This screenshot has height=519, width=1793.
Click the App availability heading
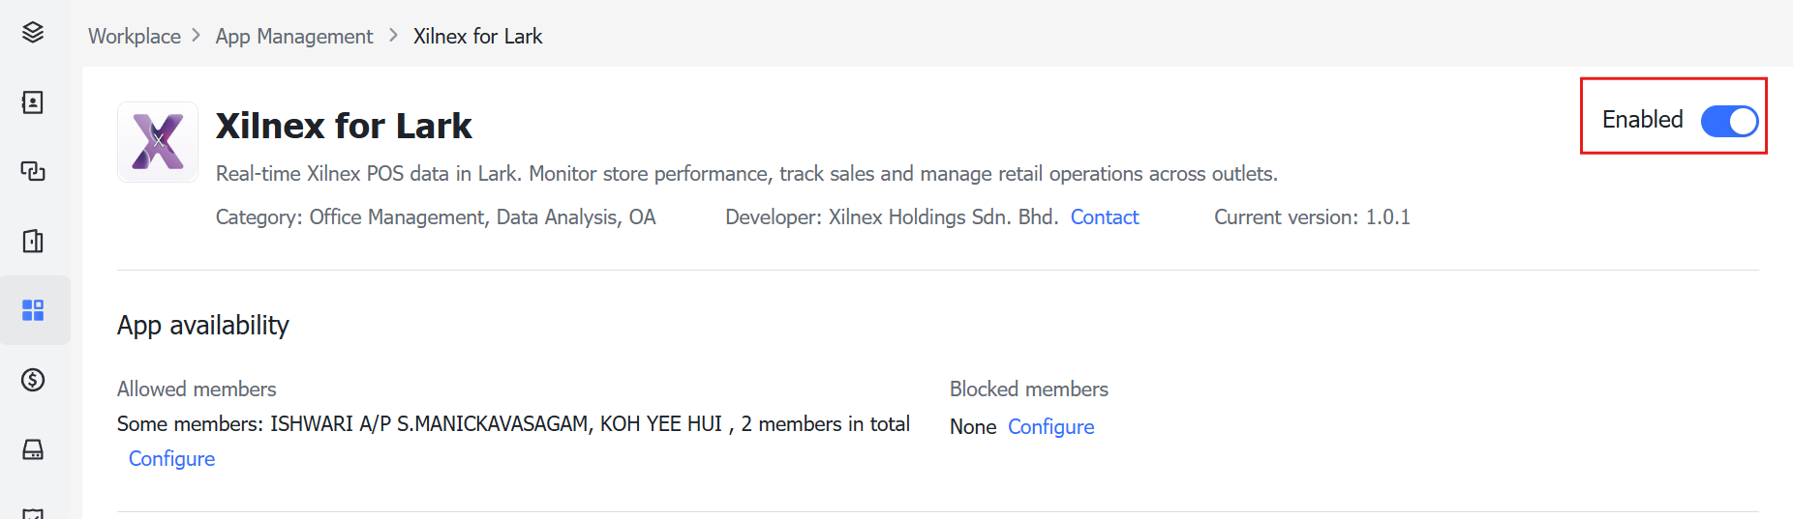pyautogui.click(x=203, y=326)
